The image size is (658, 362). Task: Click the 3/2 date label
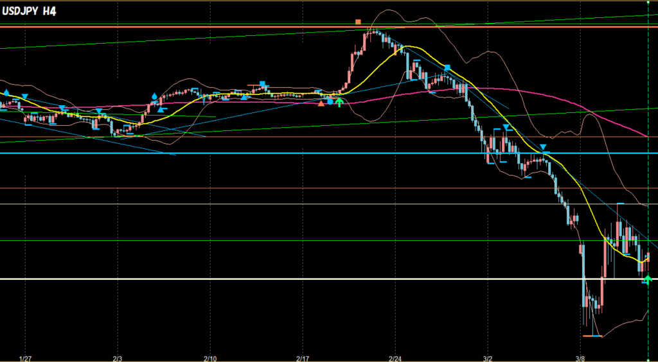point(488,359)
